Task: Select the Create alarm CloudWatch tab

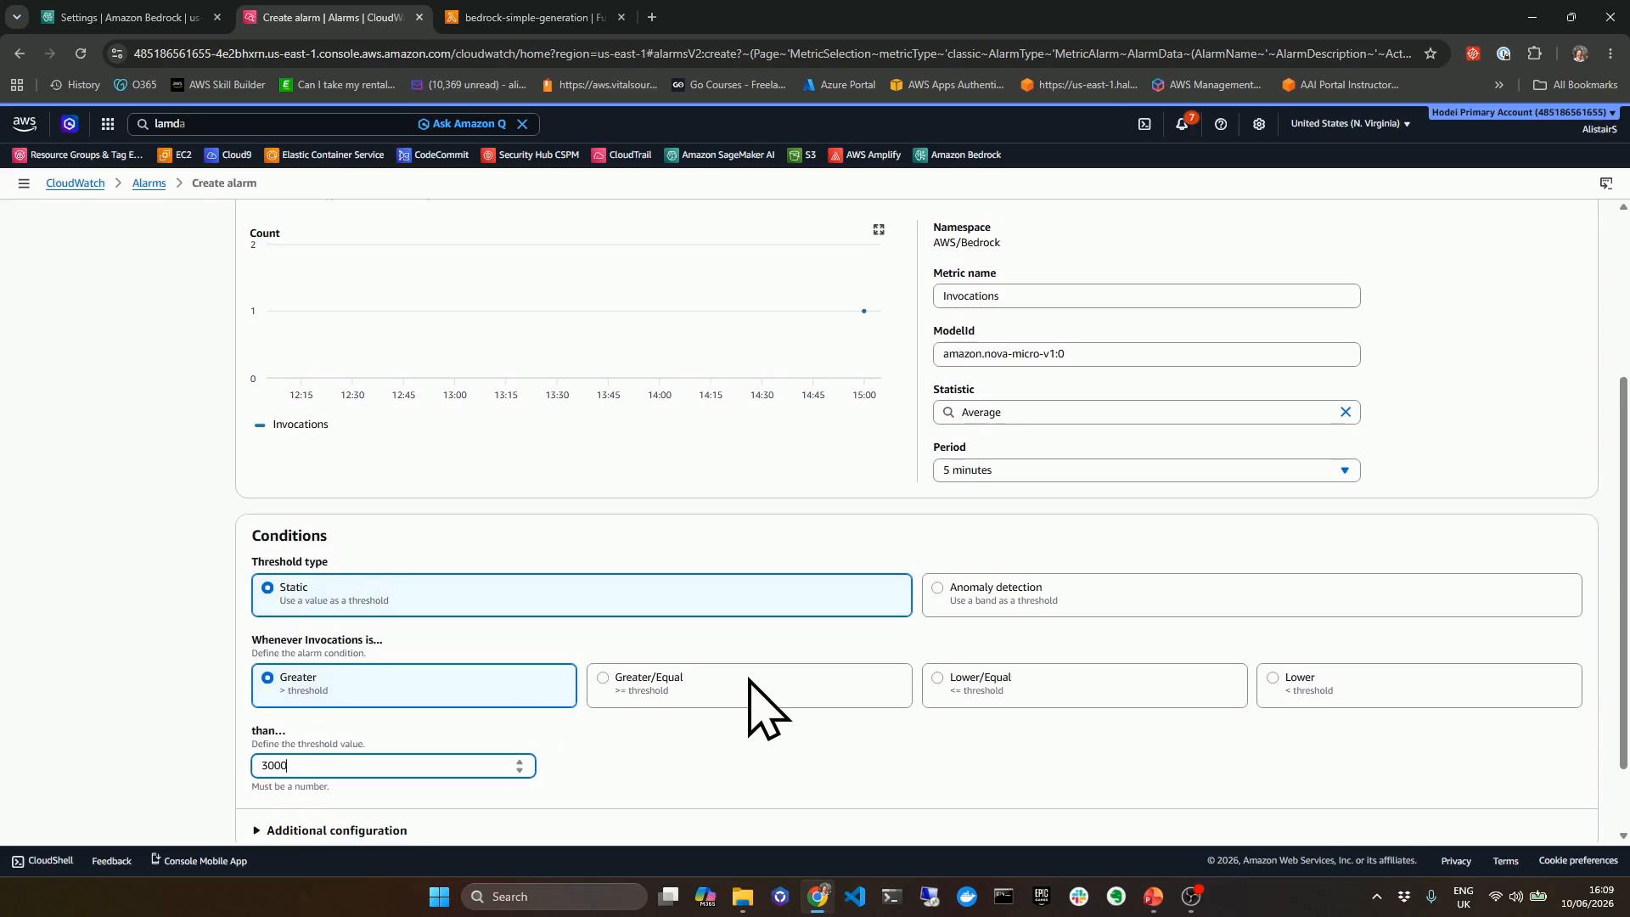Action: point(334,17)
